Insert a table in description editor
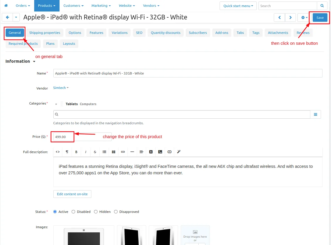The image size is (331, 245). [x=113, y=152]
